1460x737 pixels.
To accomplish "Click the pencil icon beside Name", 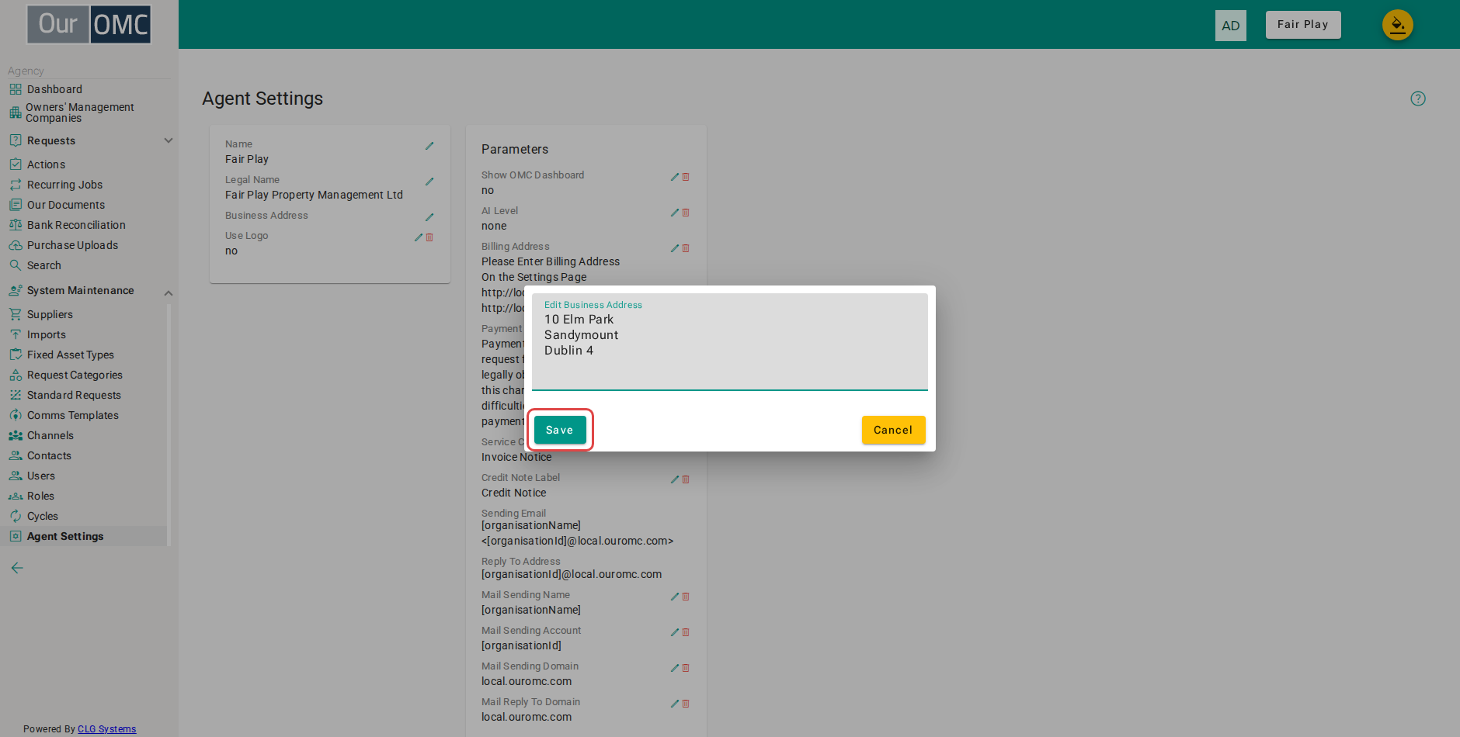I will point(429,146).
